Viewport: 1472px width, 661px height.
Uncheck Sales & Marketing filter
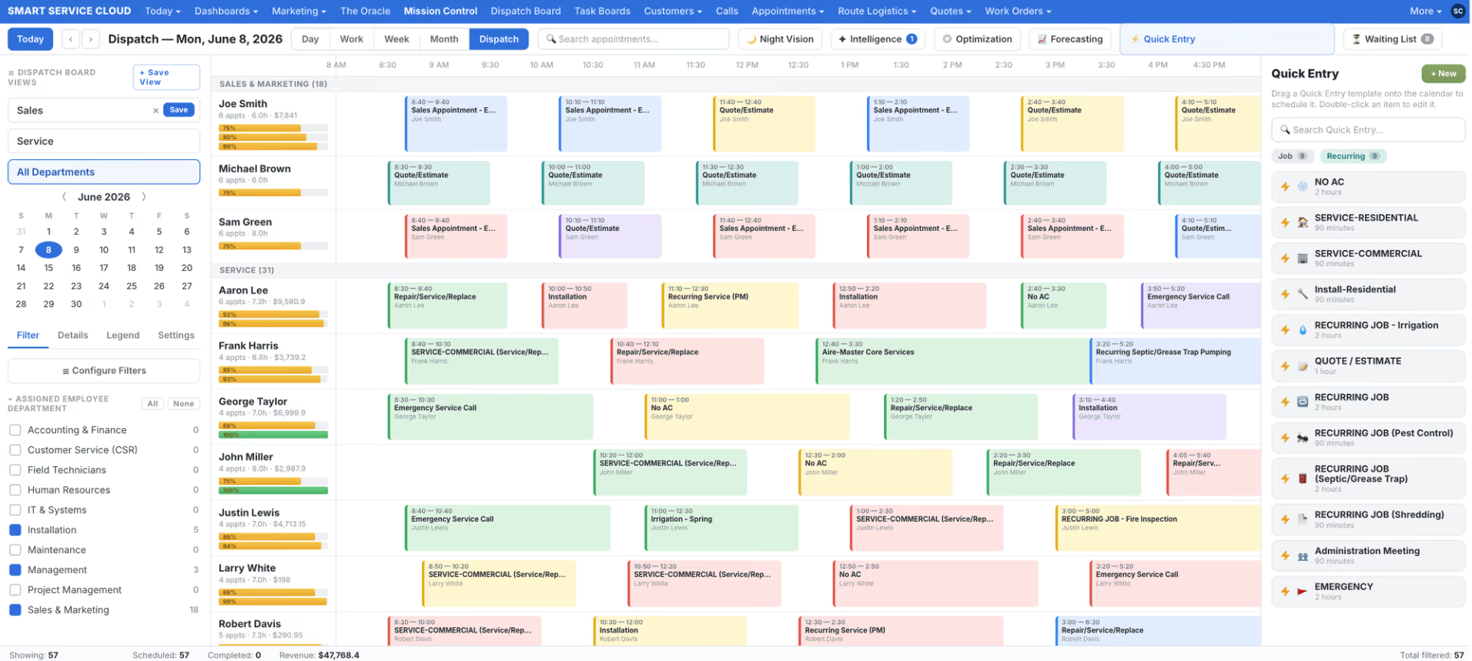tap(15, 610)
